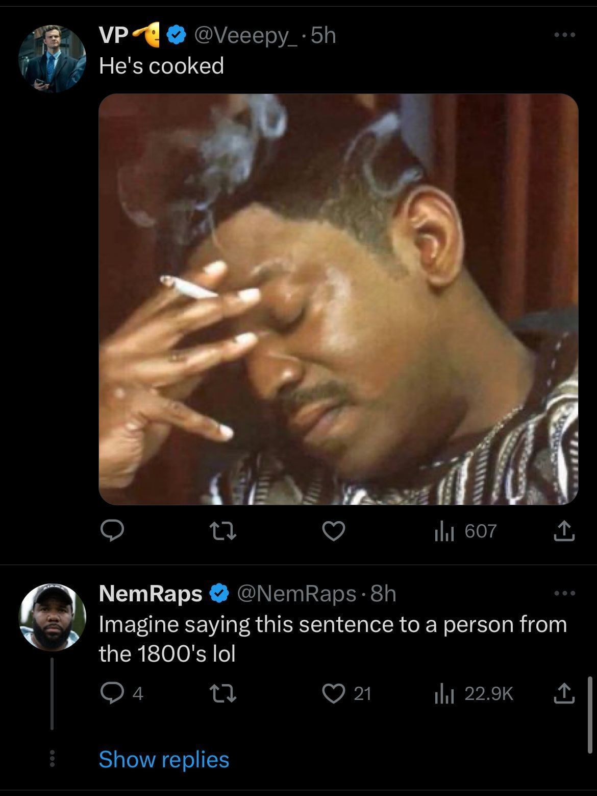Open the smoking man meme image

[x=338, y=299]
